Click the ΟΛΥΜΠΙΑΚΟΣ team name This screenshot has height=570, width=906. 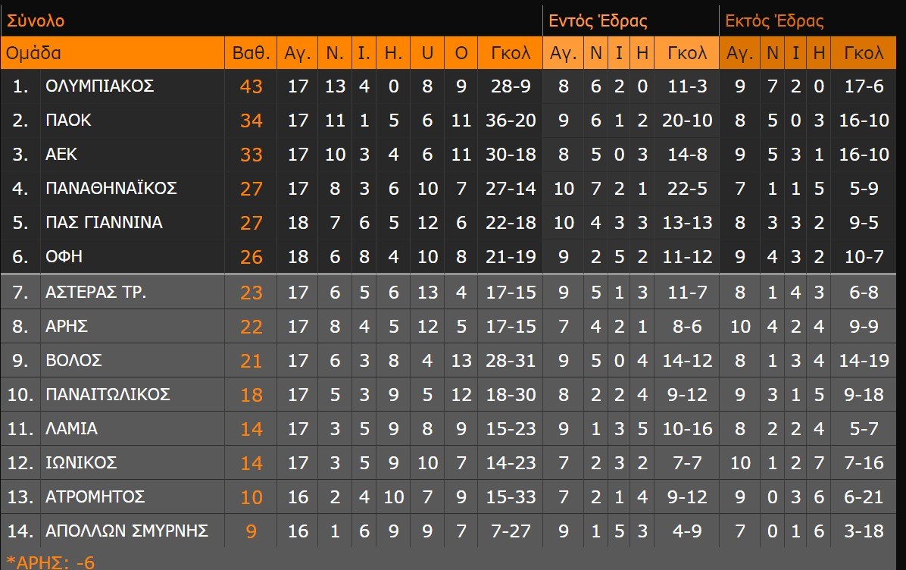tap(99, 86)
